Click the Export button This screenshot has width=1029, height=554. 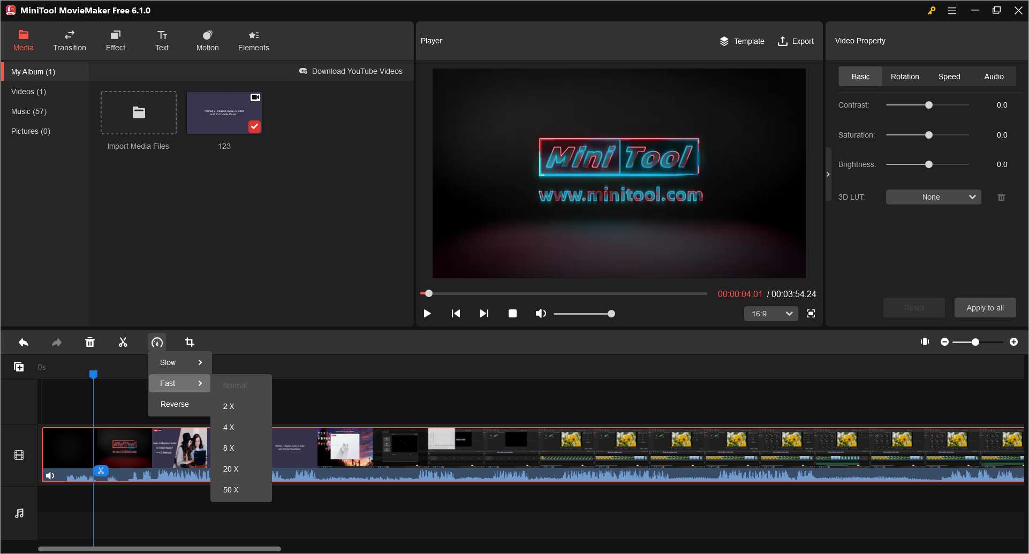coord(796,41)
